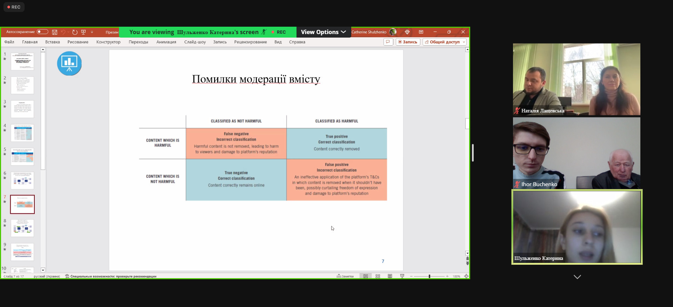Open the Анимация ribbon tab
The height and width of the screenshot is (307, 673).
[x=166, y=42]
